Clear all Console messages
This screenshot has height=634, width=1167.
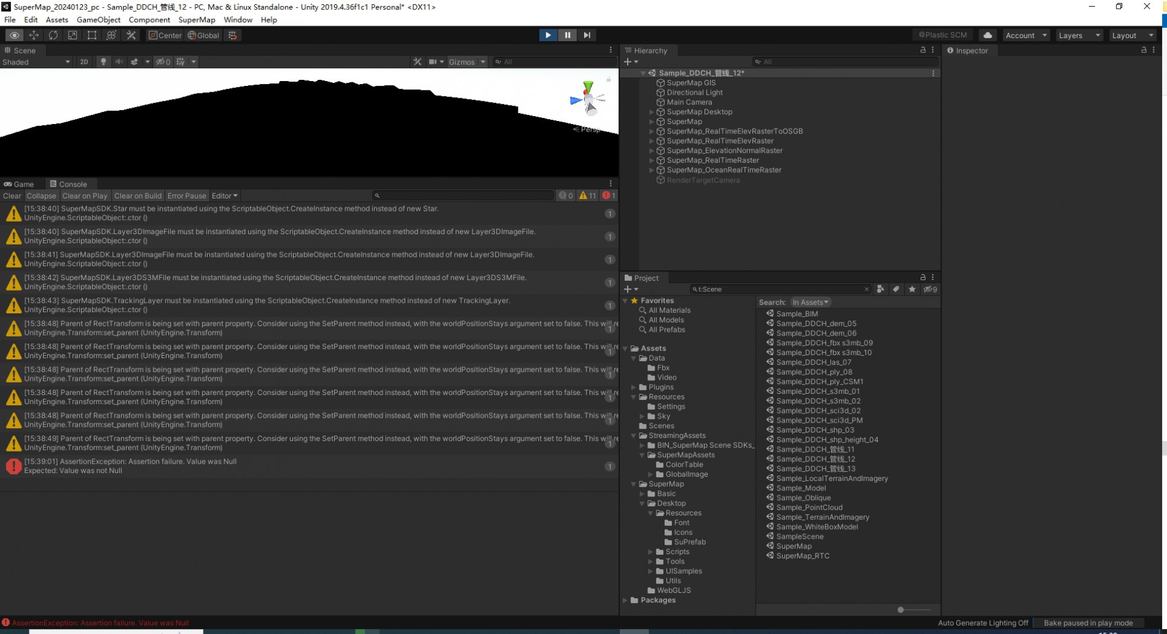click(x=12, y=196)
